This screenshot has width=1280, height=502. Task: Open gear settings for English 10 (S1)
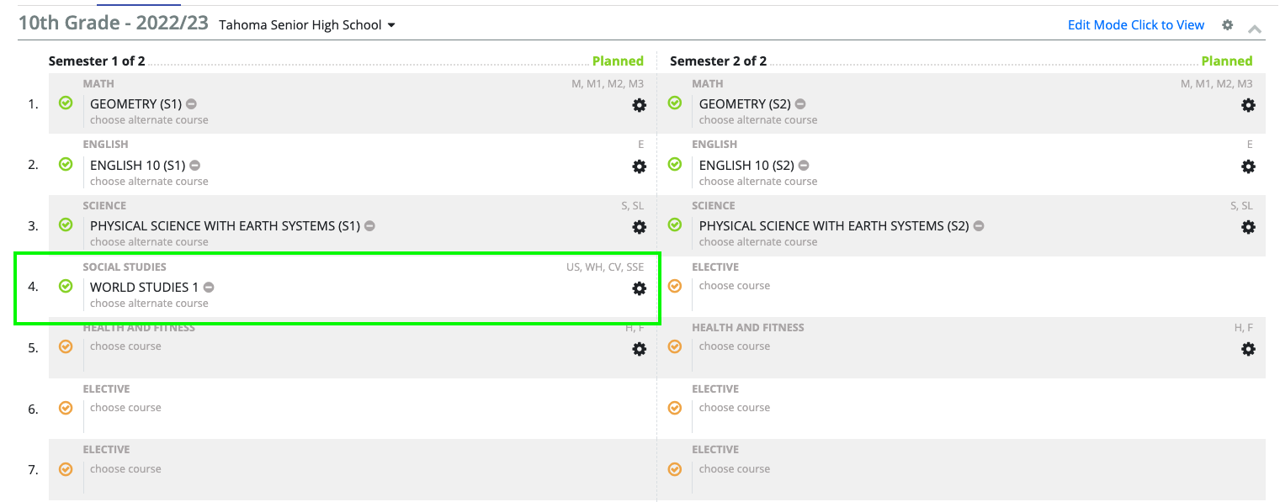[x=640, y=166]
